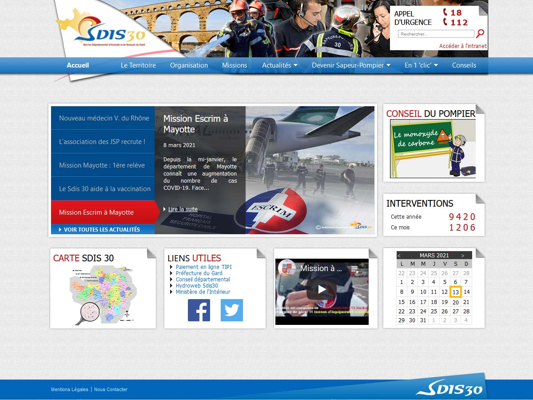Open the Missions menu item
The height and width of the screenshot is (400, 533).
[x=235, y=65]
